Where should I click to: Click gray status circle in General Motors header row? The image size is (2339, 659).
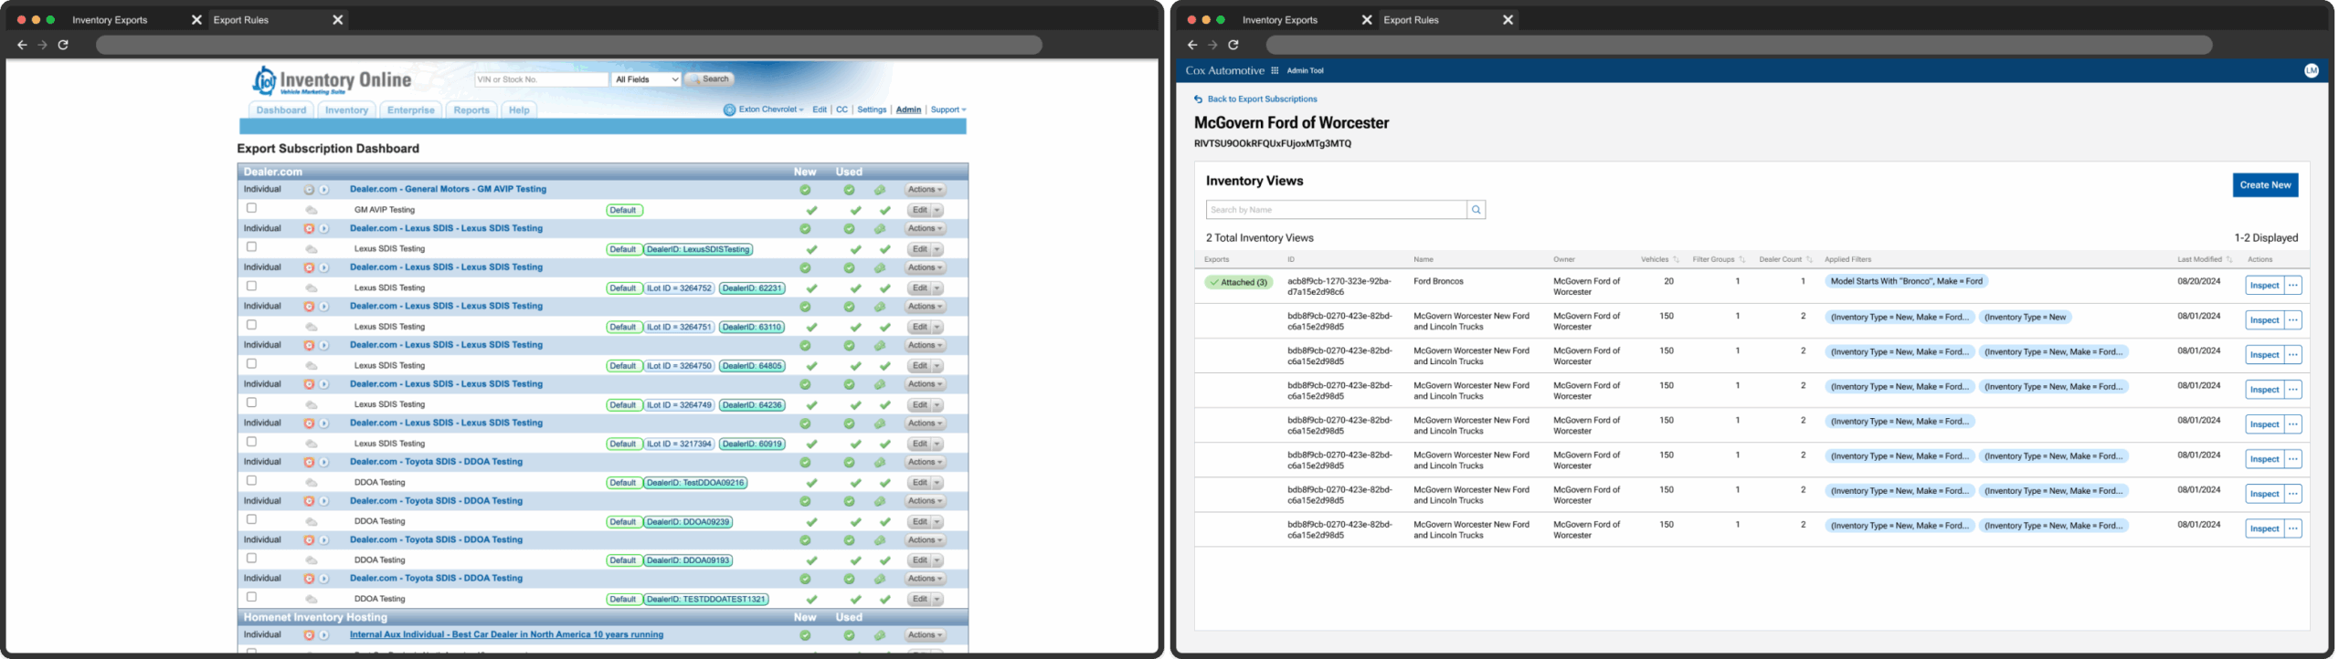(309, 190)
